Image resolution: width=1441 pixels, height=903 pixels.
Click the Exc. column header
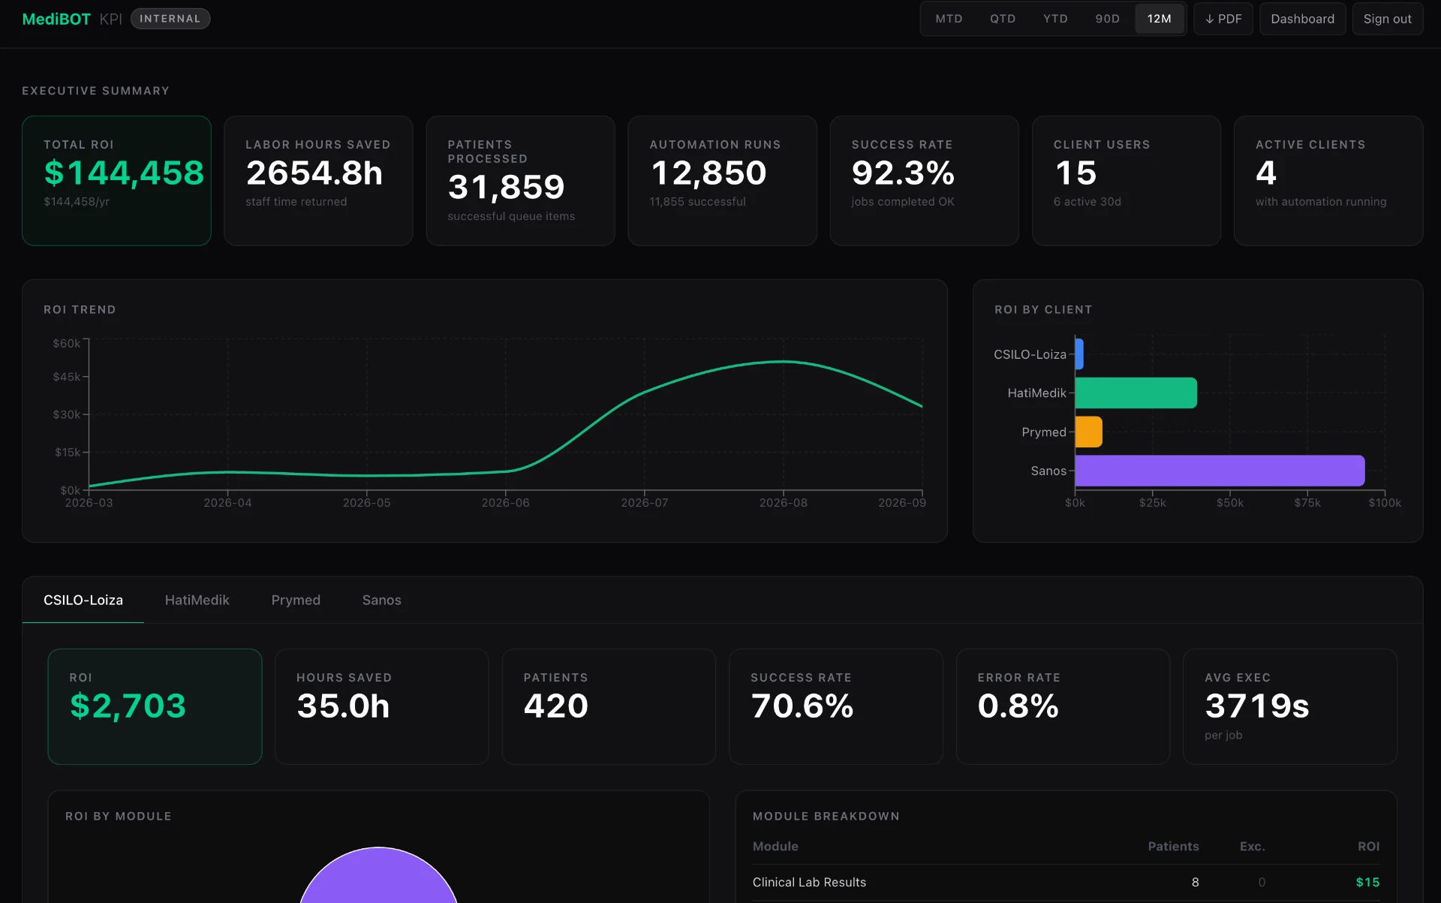[x=1252, y=846]
